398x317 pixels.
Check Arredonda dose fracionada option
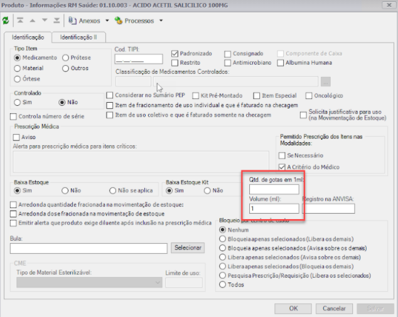[13, 214]
